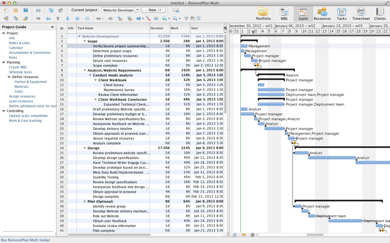Collapse the Scope task group

85,41
